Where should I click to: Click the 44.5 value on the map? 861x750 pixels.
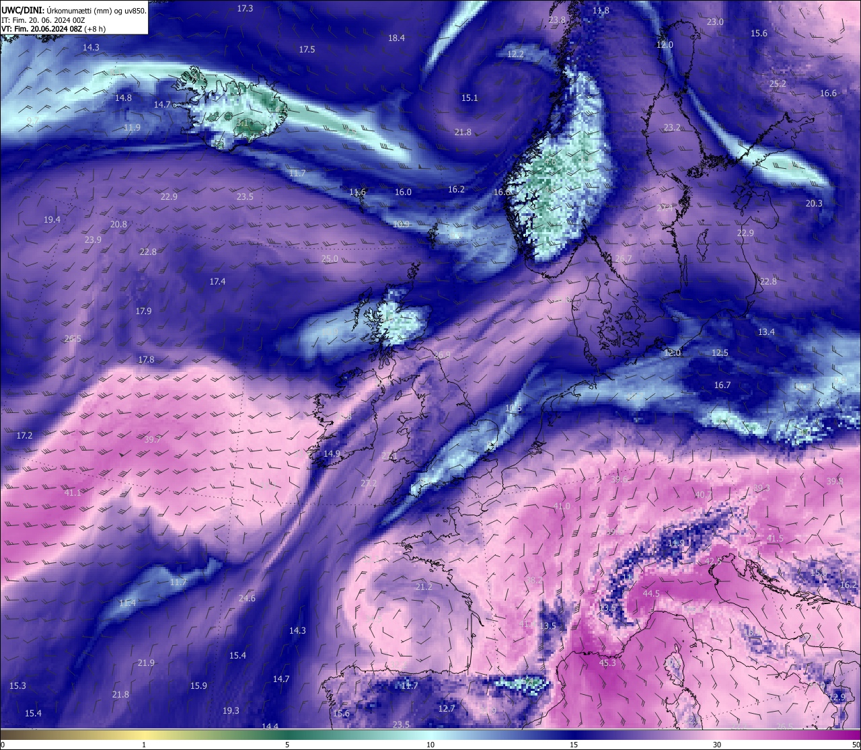651,593
